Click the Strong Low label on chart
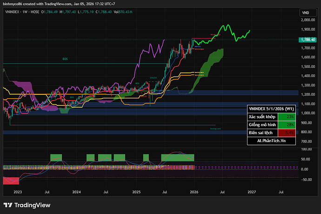Viewport: 321px width, 214px height. pyautogui.click(x=215, y=128)
